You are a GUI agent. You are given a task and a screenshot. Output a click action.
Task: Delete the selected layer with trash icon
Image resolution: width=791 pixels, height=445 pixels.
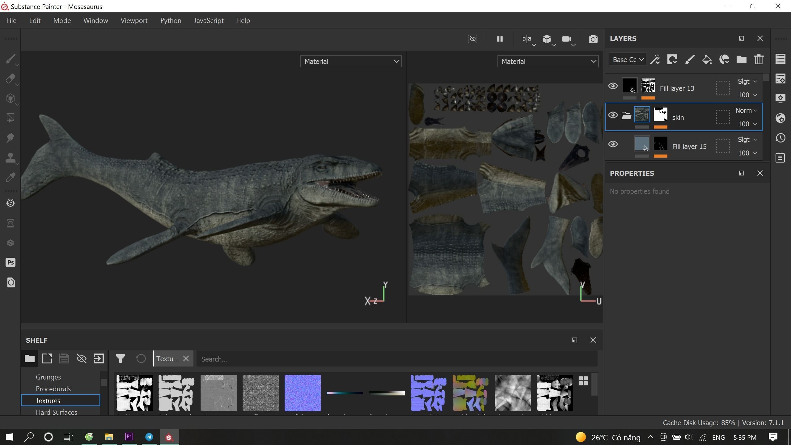pos(759,59)
